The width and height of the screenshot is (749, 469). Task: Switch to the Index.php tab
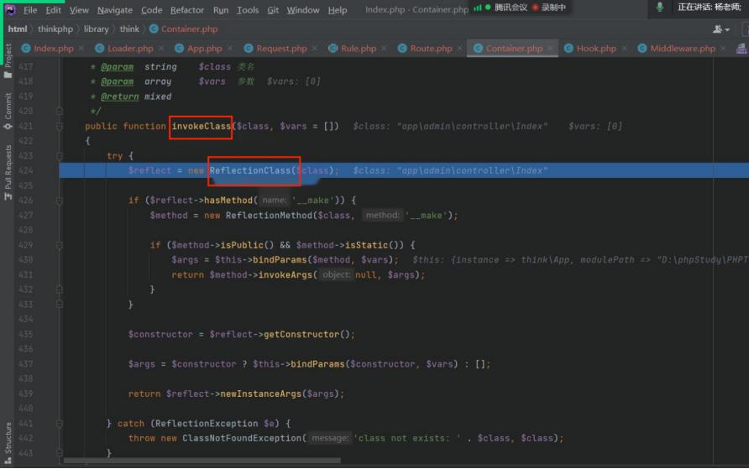point(54,48)
